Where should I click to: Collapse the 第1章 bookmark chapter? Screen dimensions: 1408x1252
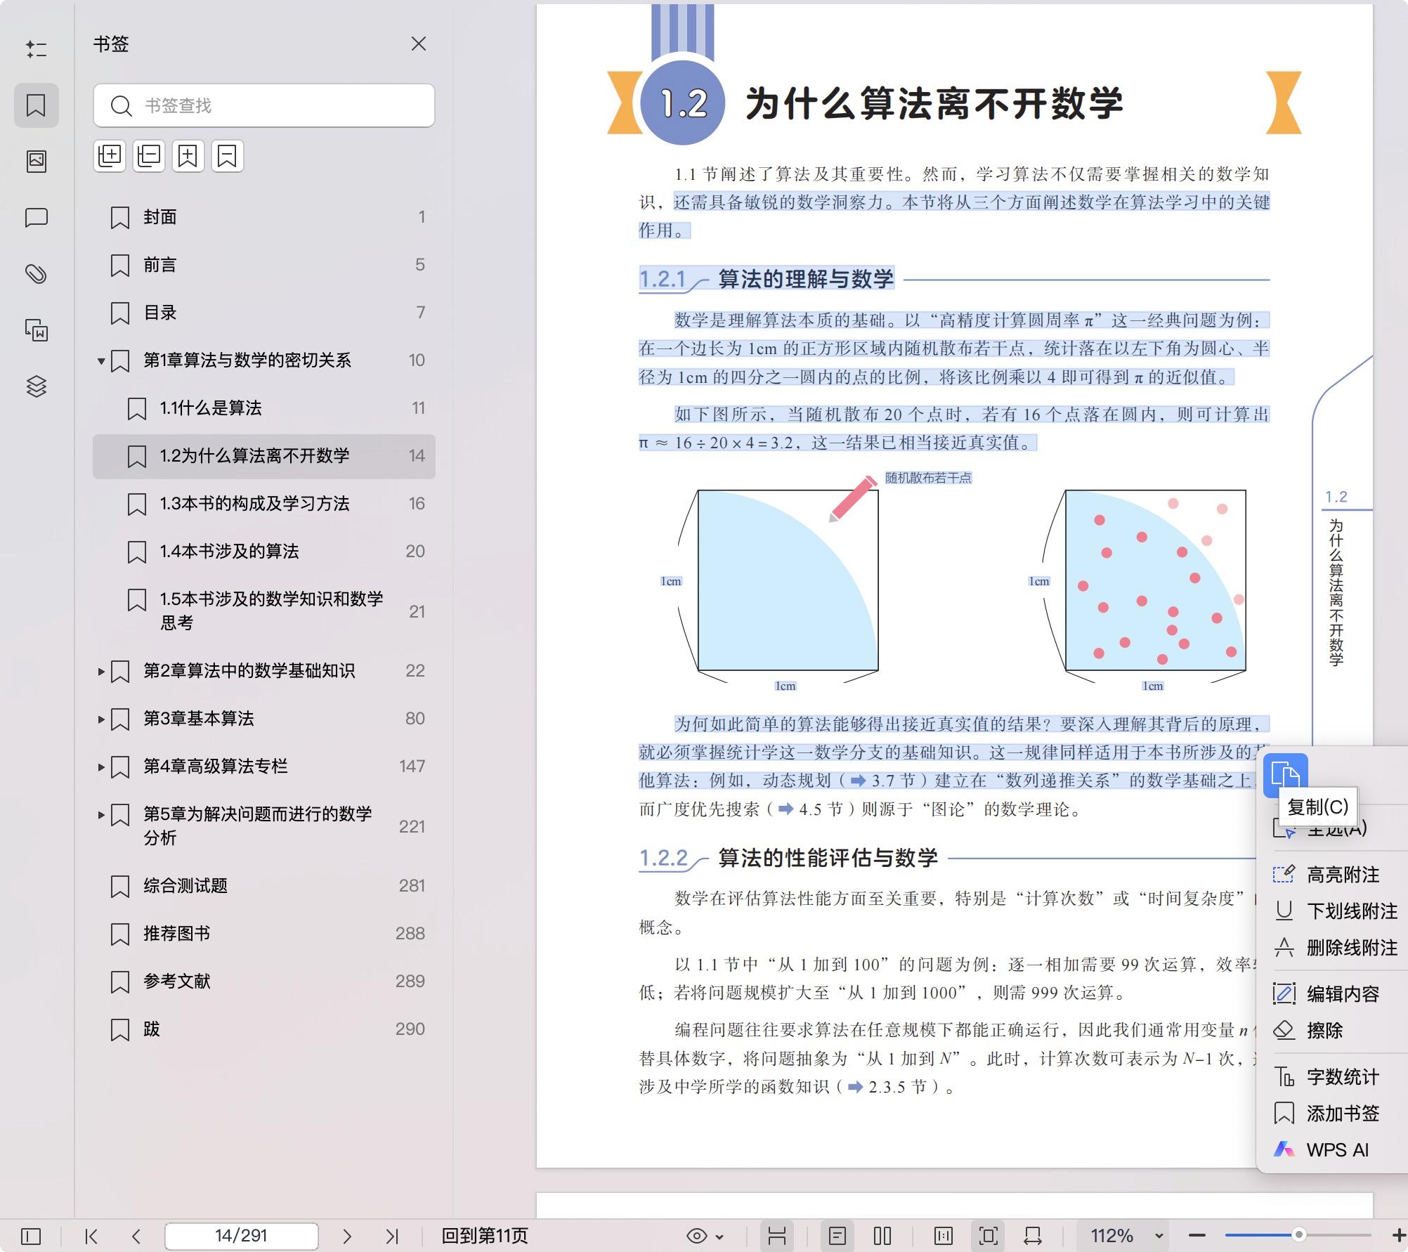pyautogui.click(x=99, y=360)
